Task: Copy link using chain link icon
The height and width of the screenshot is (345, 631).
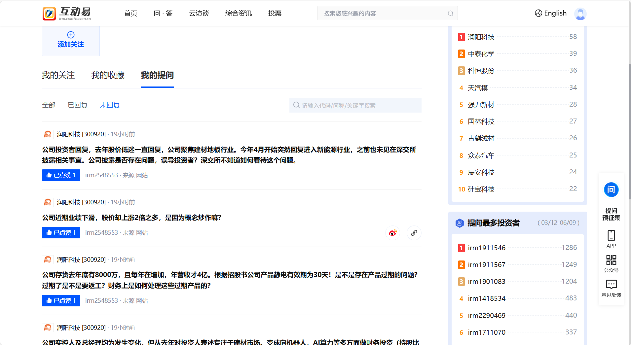Action: click(x=414, y=233)
